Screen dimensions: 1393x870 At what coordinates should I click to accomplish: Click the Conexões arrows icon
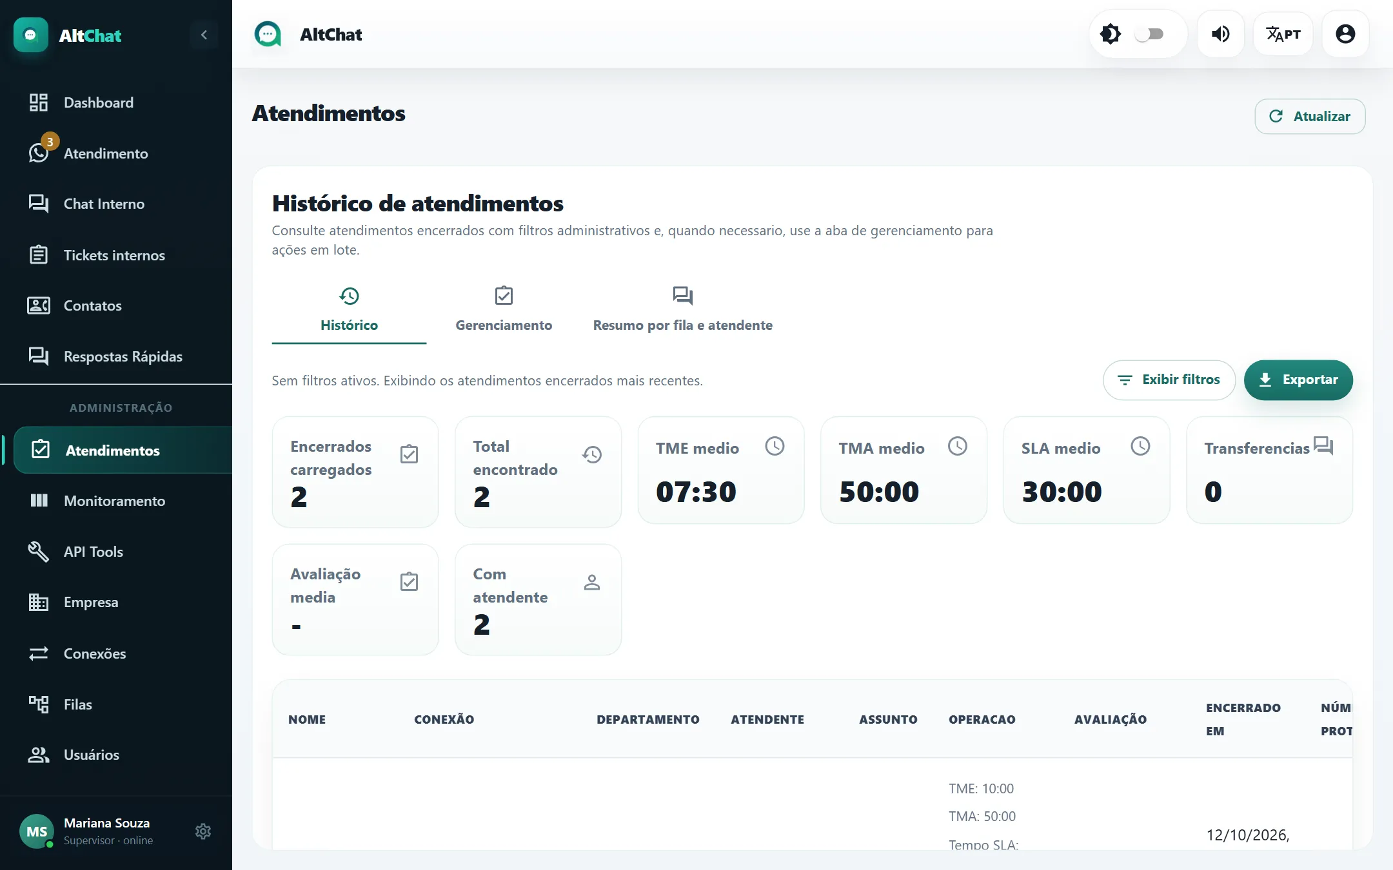(x=38, y=653)
